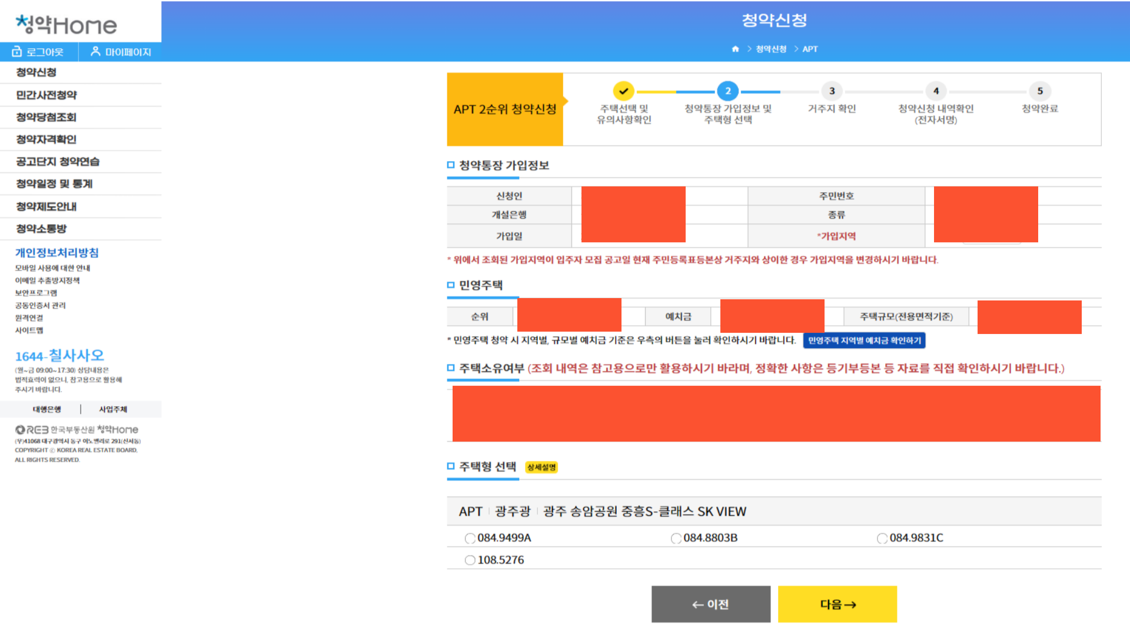Click the 이전 button
This screenshot has width=1130, height=635.
point(710,604)
